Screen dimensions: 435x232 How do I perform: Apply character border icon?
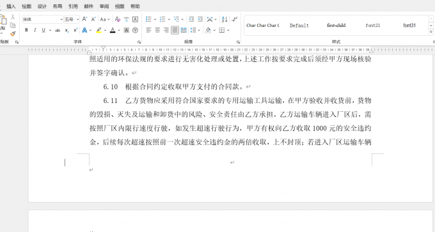[135, 19]
